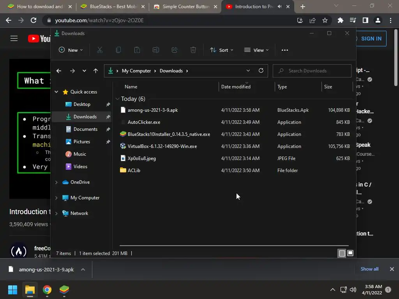Click Show all downloads link
This screenshot has height=299, width=399.
[x=369, y=269]
